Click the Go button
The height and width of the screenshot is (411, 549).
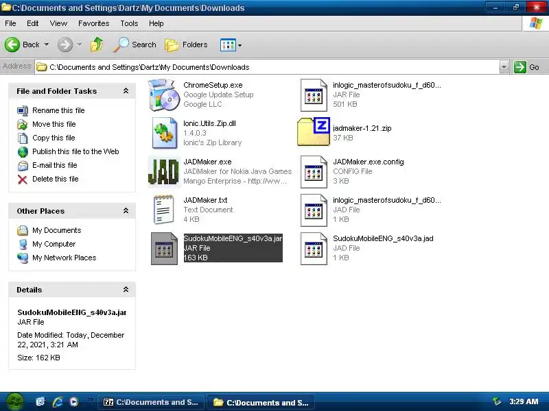click(x=526, y=67)
